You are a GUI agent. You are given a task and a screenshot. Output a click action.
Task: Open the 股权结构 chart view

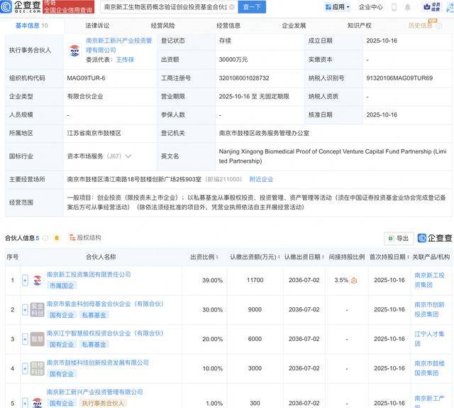coord(84,238)
